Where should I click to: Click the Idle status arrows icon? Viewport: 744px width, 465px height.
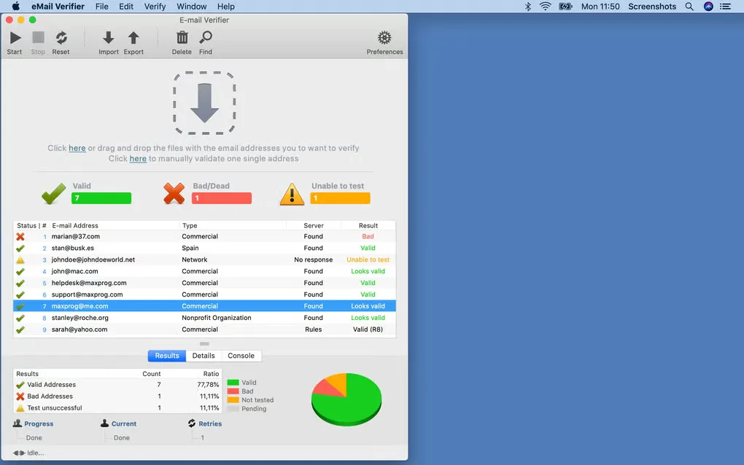coord(19,453)
